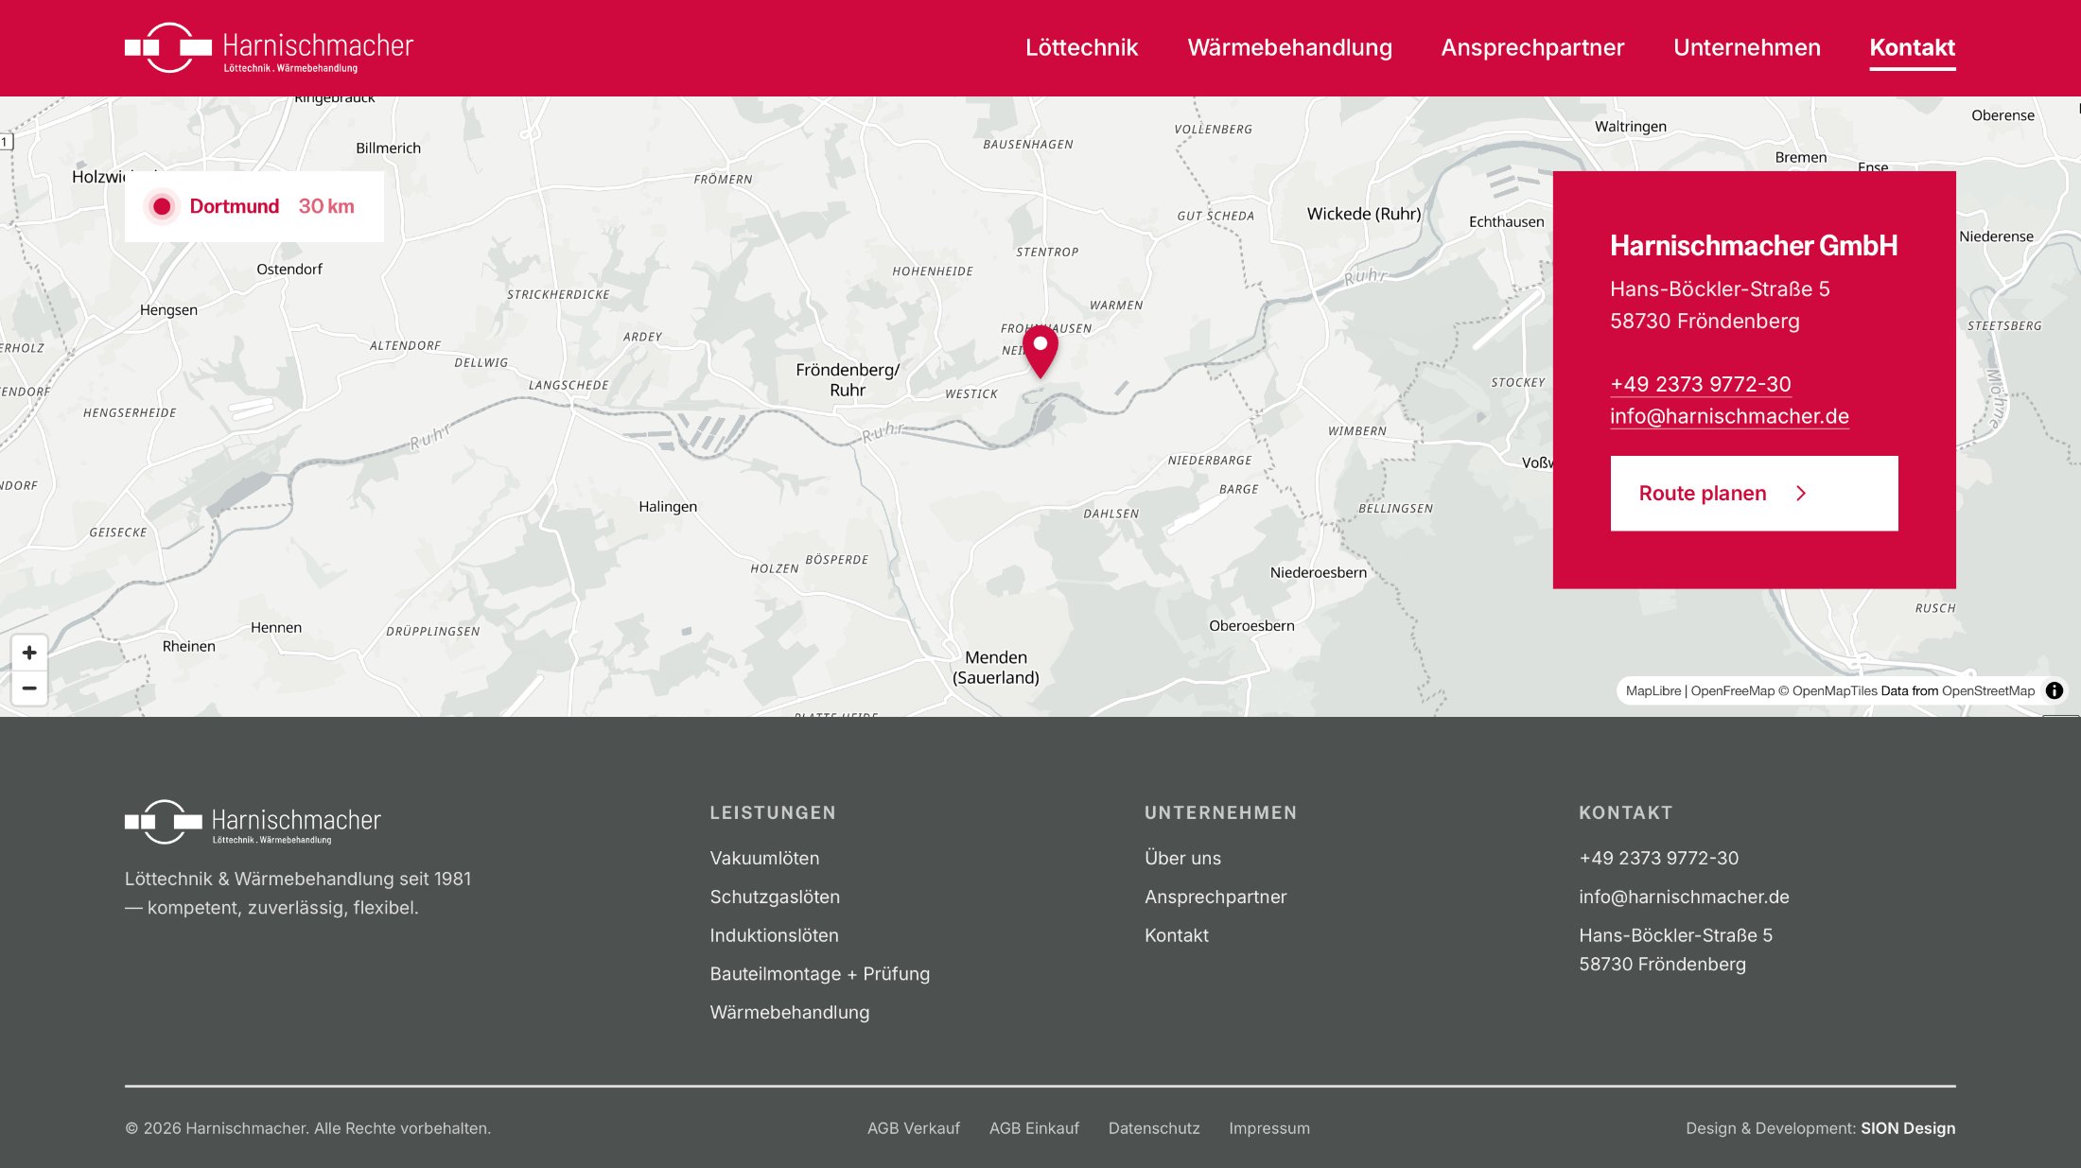This screenshot has width=2081, height=1168.
Task: Open OpenMapTiles attribution link
Action: coord(1827,690)
